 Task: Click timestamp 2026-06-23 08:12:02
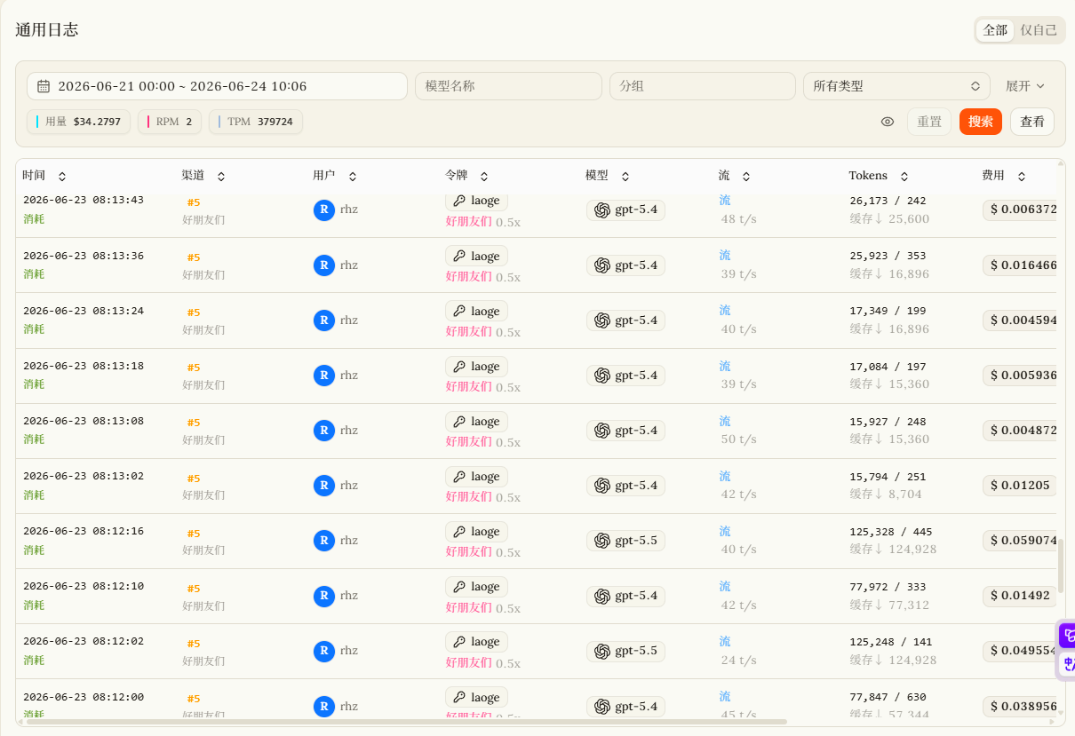84,641
